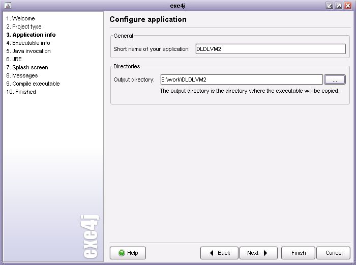Viewport: 356px width, 265px height.
Task: Advance with the Next button
Action: point(258,253)
